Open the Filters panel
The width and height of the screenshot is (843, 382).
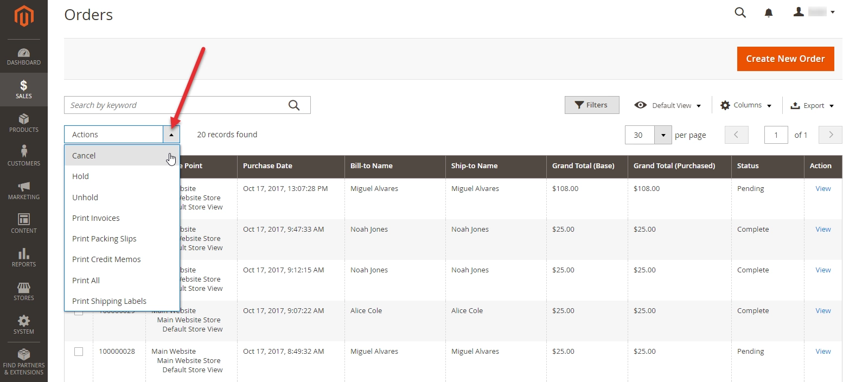[x=592, y=105]
